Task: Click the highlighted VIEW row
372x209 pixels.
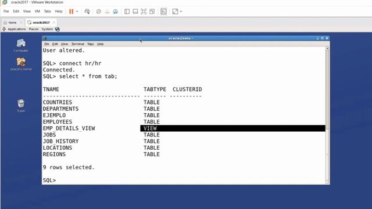Action: coord(233,128)
